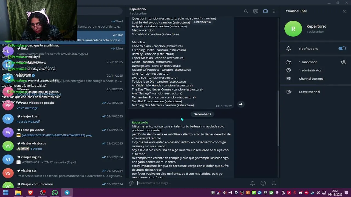Click the Discord tray icon
This screenshot has height=197, width=351.
301,193
